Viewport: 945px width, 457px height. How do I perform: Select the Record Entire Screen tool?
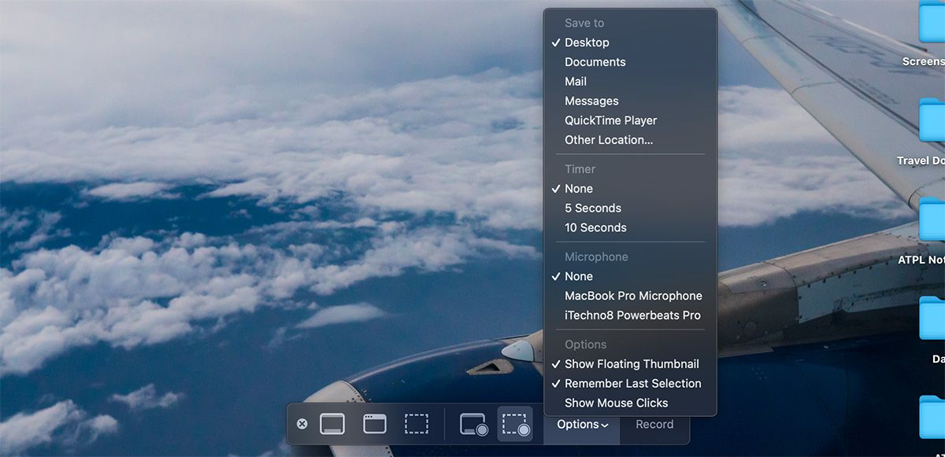pos(473,423)
